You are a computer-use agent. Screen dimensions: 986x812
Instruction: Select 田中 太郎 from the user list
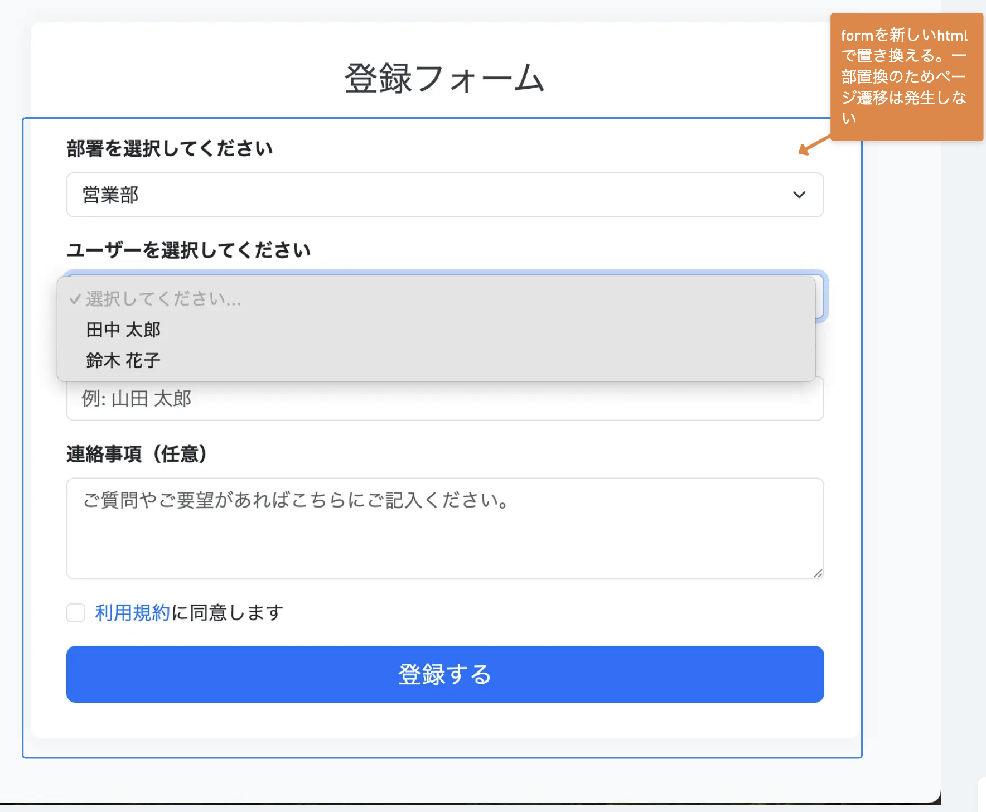coord(123,330)
